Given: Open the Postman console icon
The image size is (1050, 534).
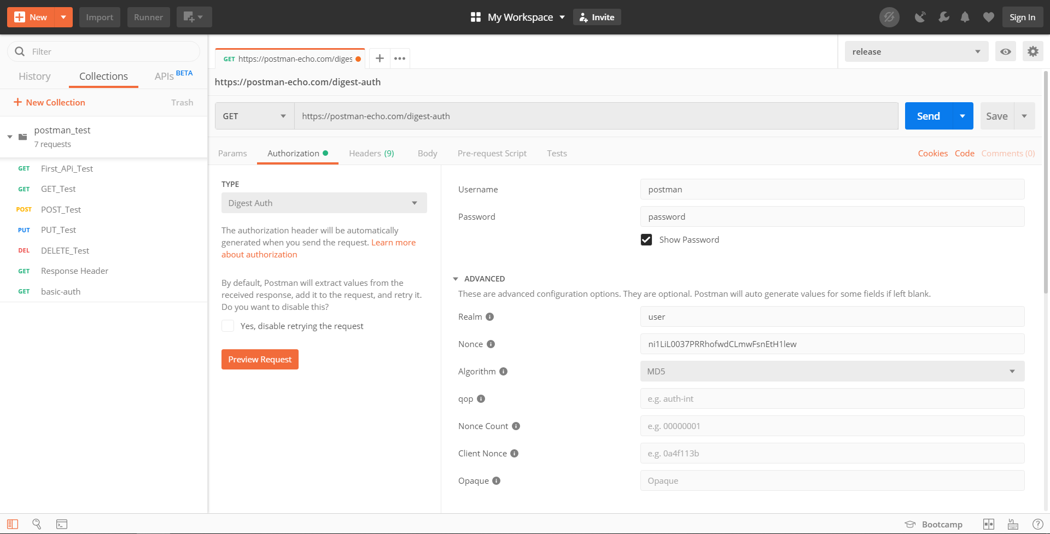Looking at the screenshot, I should point(62,524).
